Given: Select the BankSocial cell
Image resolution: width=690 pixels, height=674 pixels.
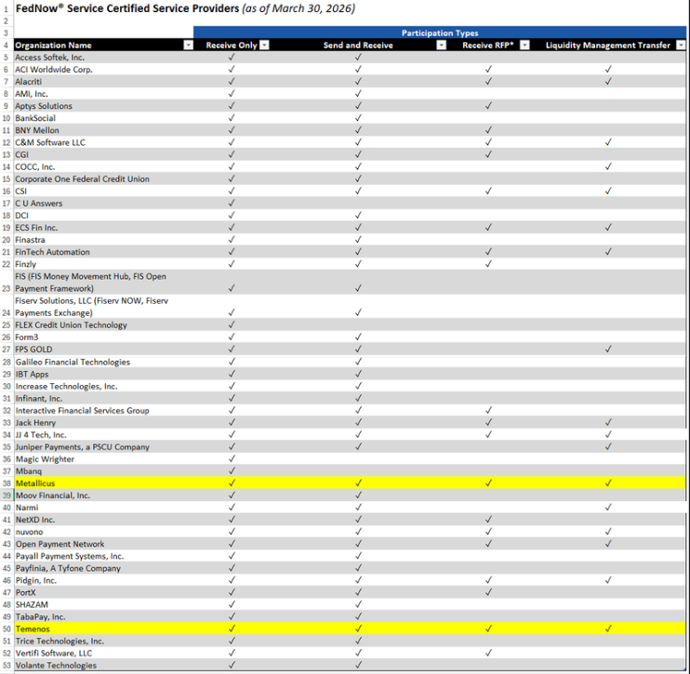Looking at the screenshot, I should point(104,118).
